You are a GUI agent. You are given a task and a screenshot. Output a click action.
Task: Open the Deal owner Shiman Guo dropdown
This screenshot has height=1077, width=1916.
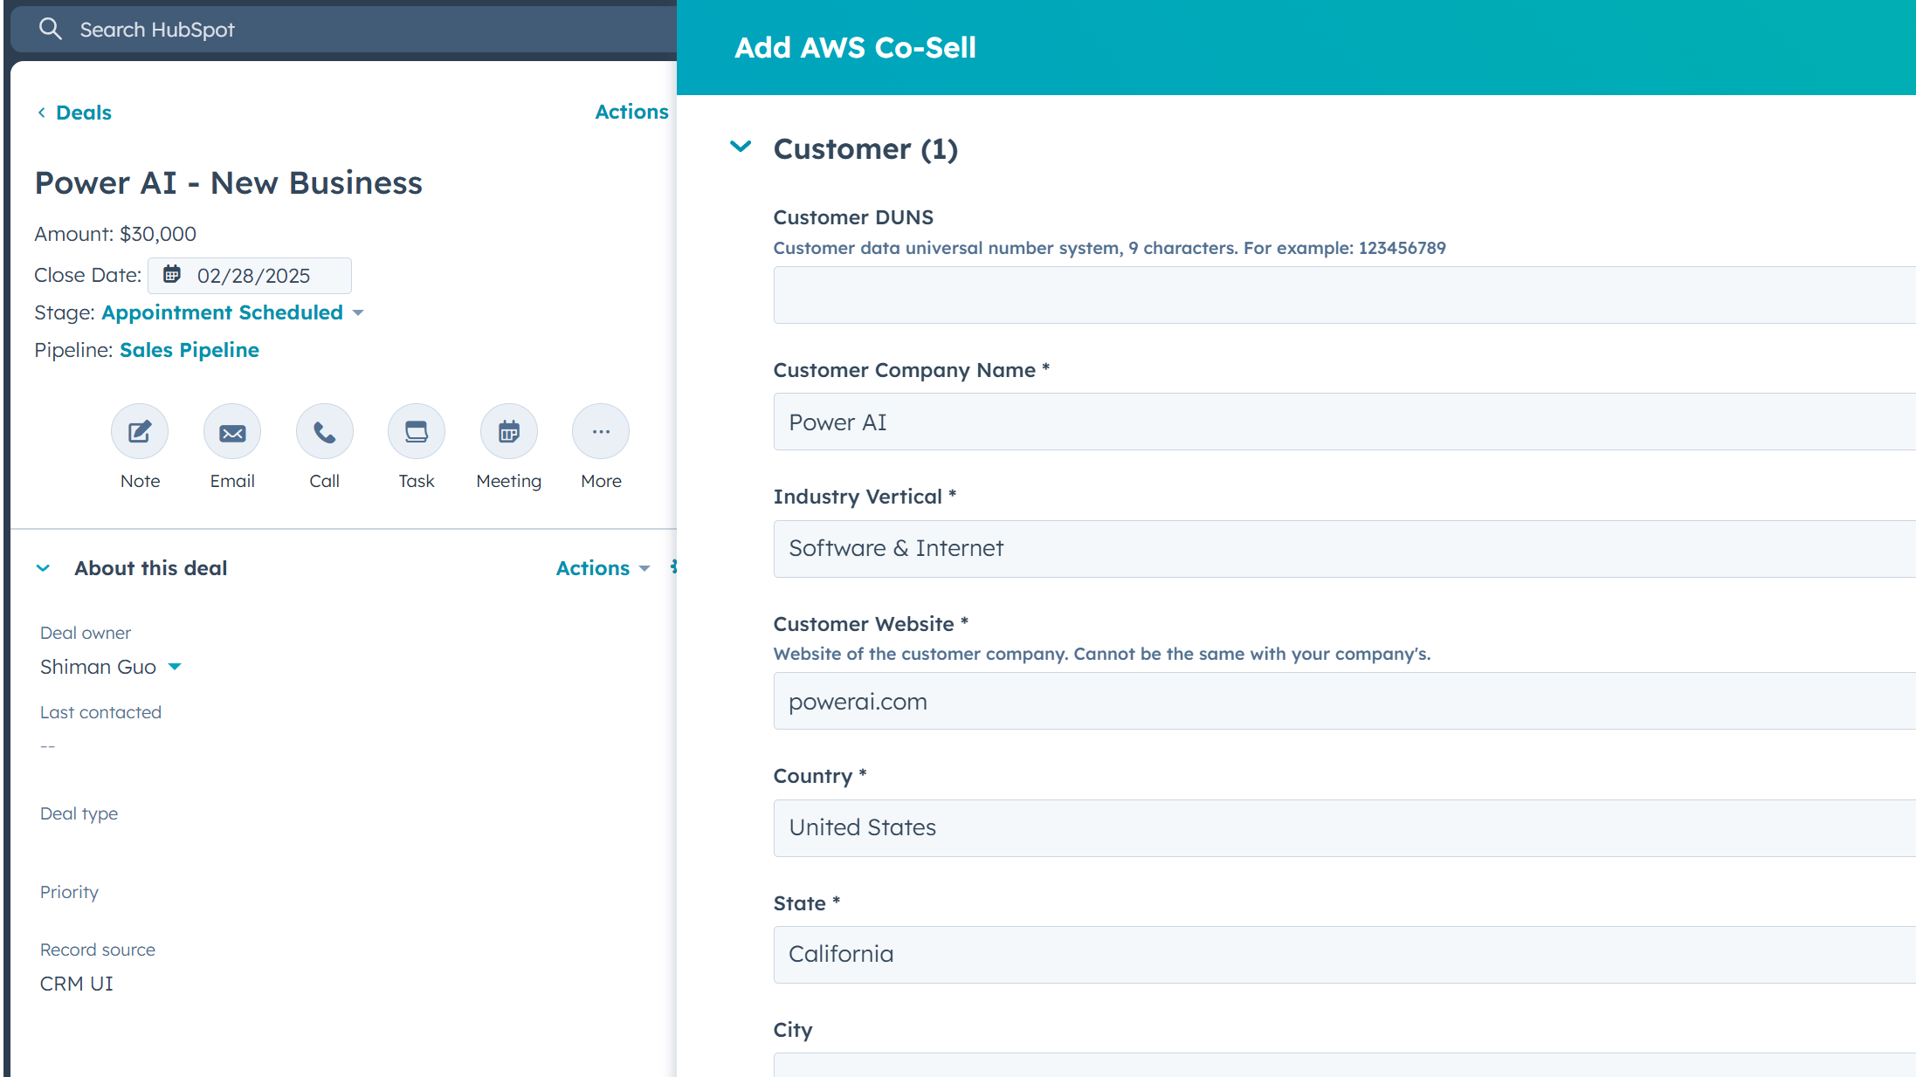click(x=175, y=667)
